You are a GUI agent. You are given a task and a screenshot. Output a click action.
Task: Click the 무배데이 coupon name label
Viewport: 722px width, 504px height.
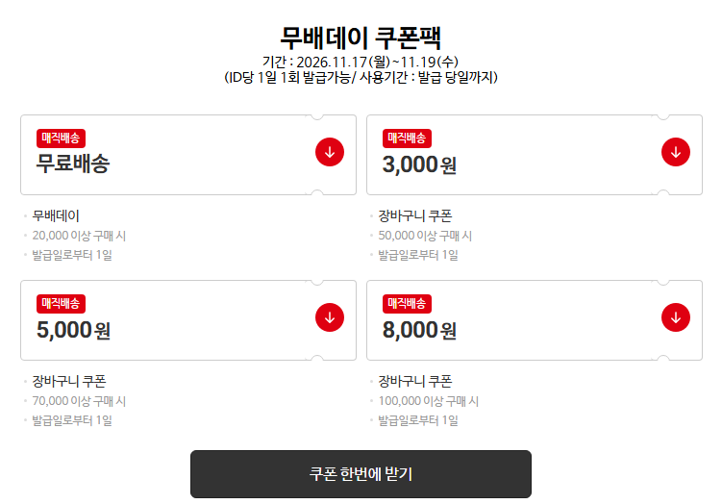coord(56,215)
